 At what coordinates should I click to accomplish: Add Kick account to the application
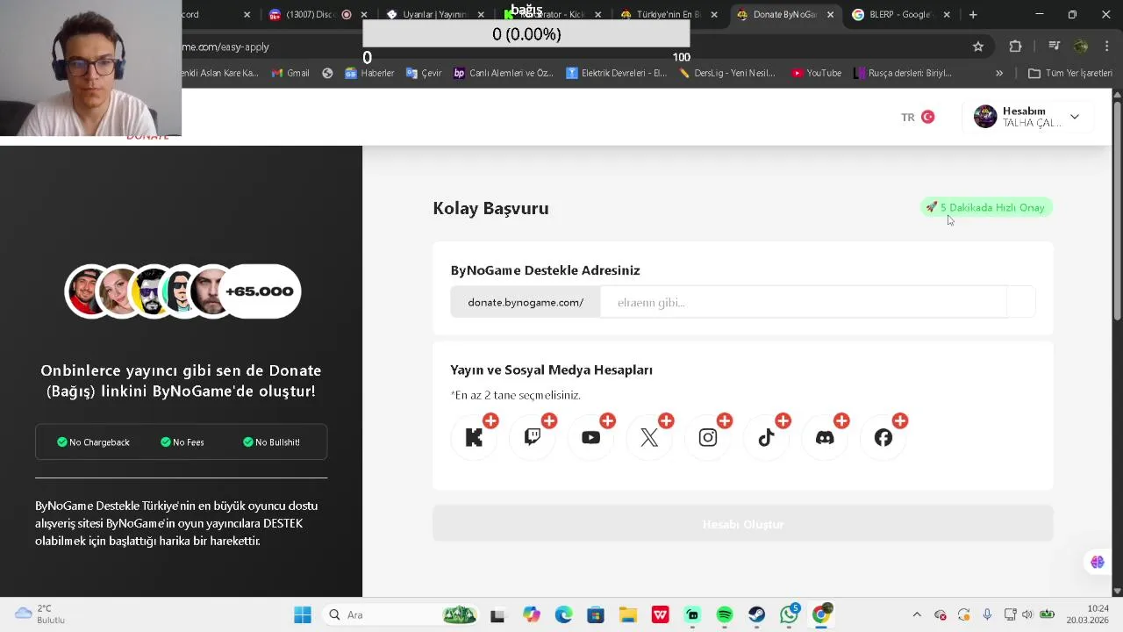point(474,437)
